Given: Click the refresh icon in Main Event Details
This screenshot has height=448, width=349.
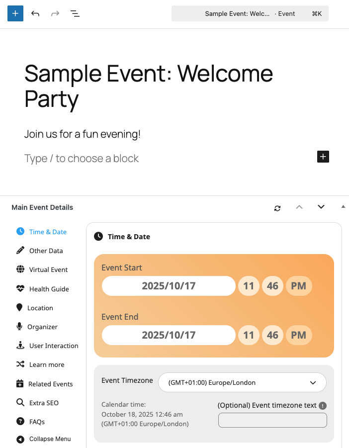Looking at the screenshot, I should click(x=277, y=208).
